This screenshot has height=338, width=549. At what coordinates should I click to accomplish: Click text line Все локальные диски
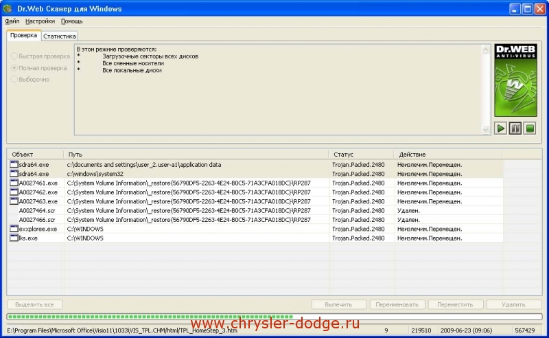click(x=132, y=70)
